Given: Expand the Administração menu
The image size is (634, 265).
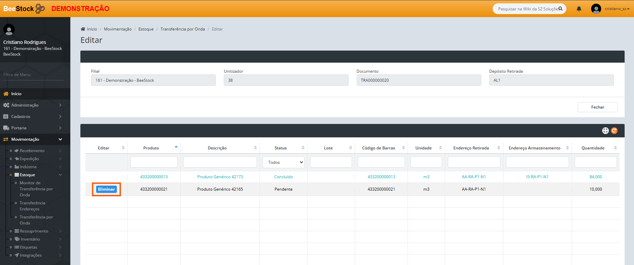Looking at the screenshot, I should (25, 105).
